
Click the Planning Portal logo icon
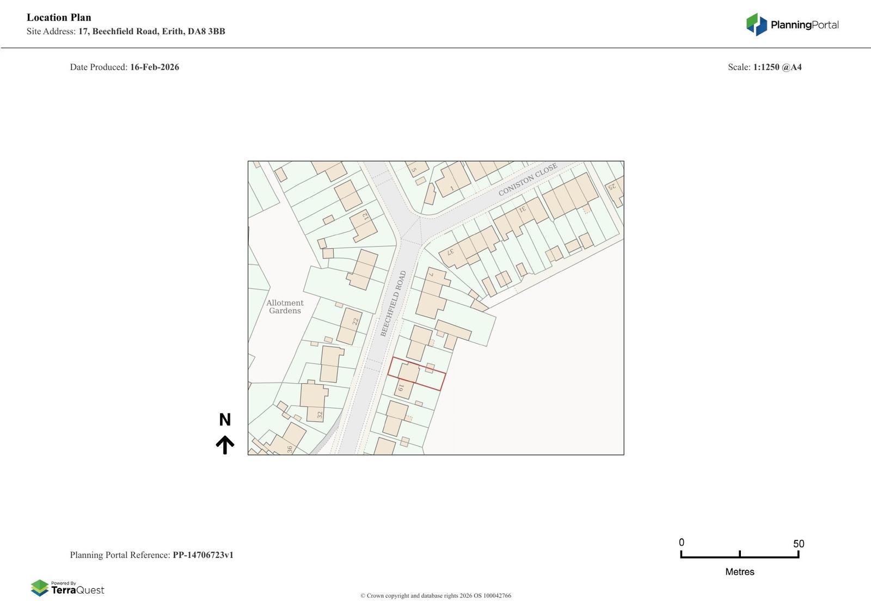(756, 24)
